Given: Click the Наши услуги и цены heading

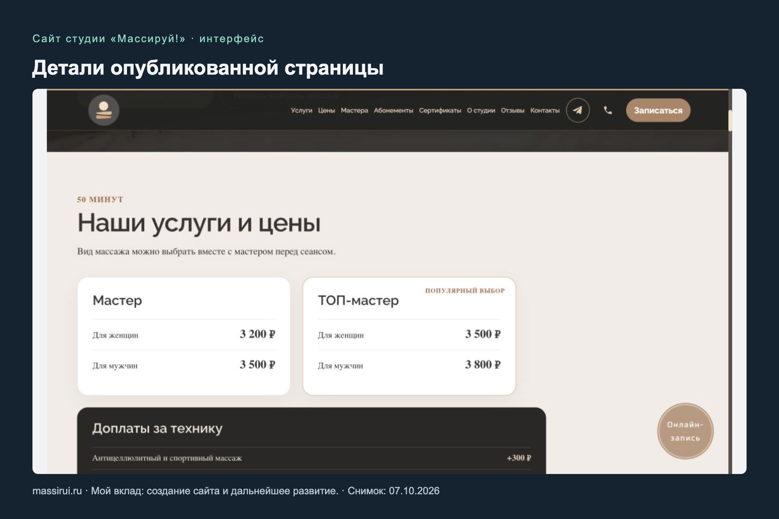Looking at the screenshot, I should tap(199, 223).
